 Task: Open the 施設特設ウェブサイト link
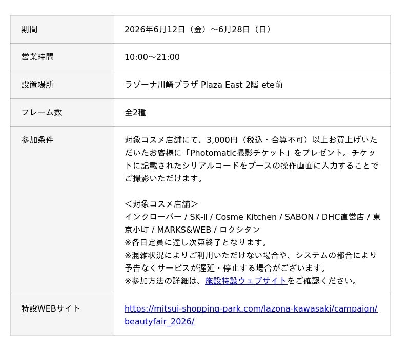click(x=246, y=281)
